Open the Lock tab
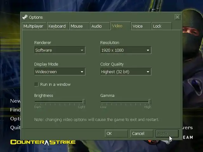Viewport: 203px width, 152px height. coord(162,26)
